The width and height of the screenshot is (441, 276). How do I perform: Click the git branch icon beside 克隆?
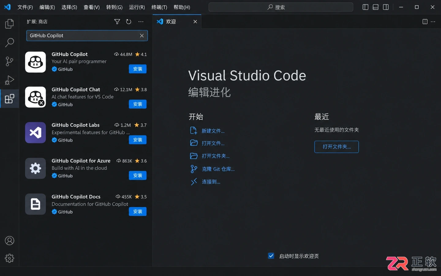coord(194,169)
